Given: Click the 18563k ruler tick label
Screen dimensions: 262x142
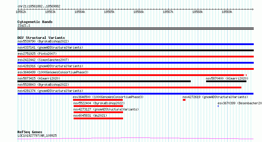Looking at the screenshot, I should pyautogui.click(x=50, y=12).
